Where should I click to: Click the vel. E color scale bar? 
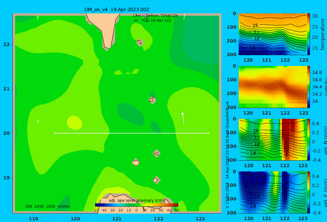[x=308, y=192]
